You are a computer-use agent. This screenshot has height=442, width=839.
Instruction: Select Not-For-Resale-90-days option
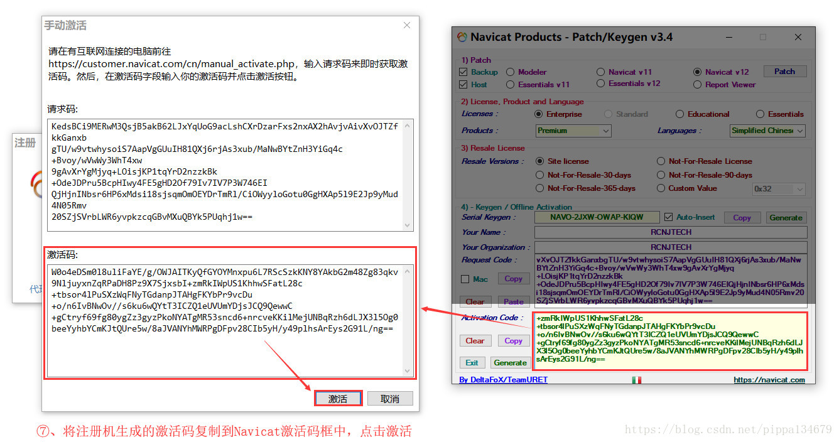tap(661, 175)
